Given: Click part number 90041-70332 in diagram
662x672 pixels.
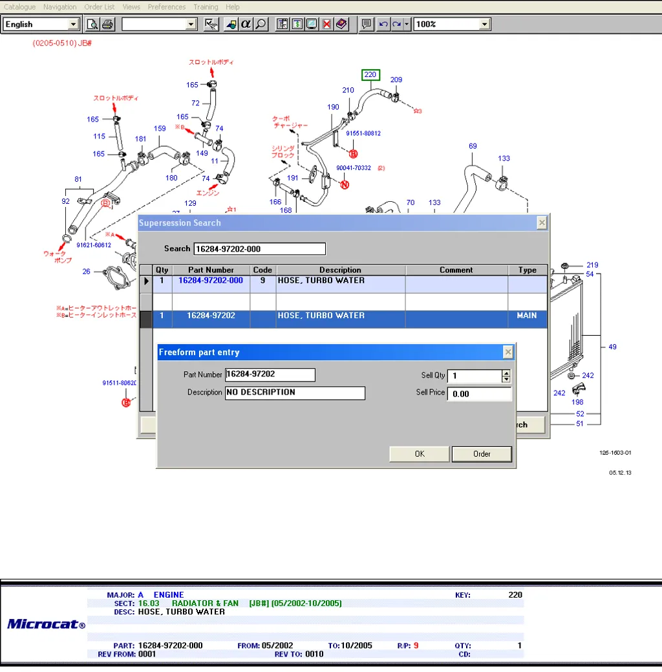Looking at the screenshot, I should pos(354,168).
